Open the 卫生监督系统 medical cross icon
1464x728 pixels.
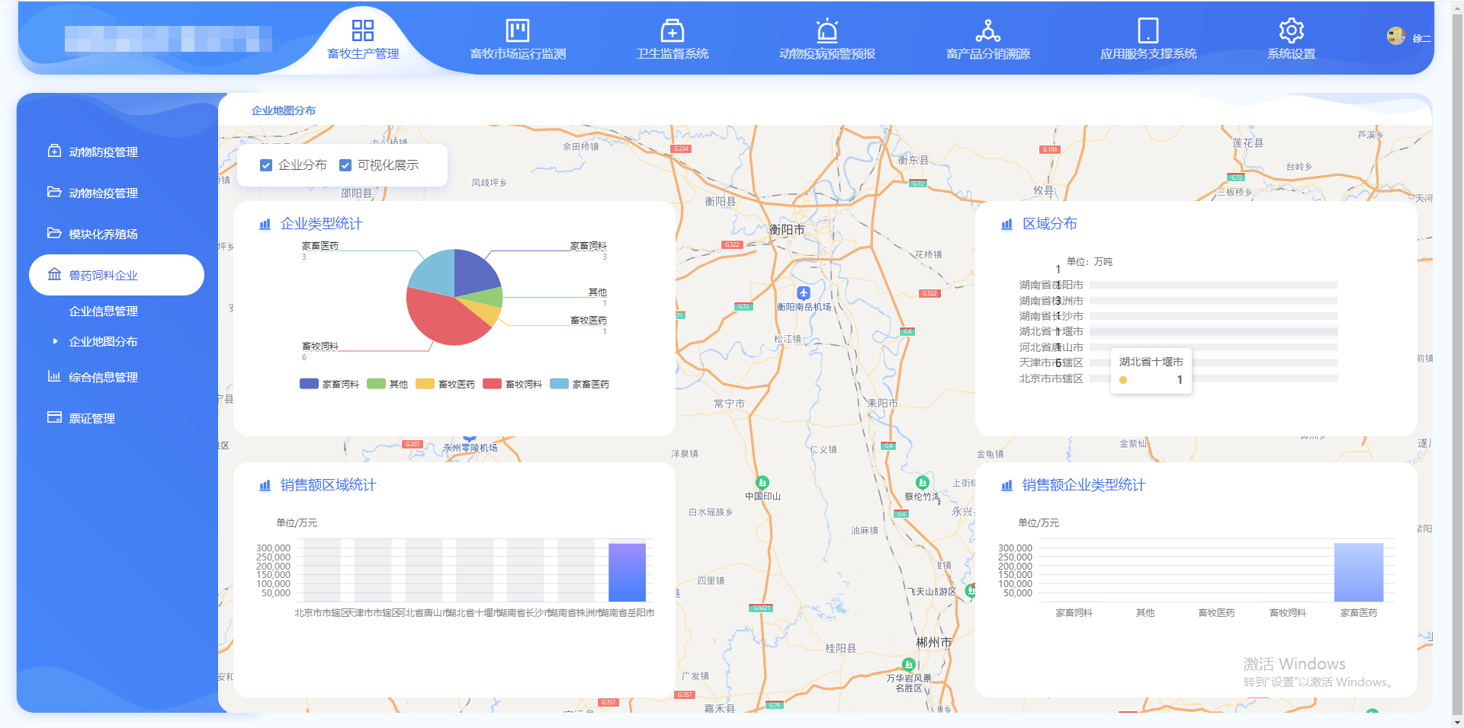[x=672, y=30]
